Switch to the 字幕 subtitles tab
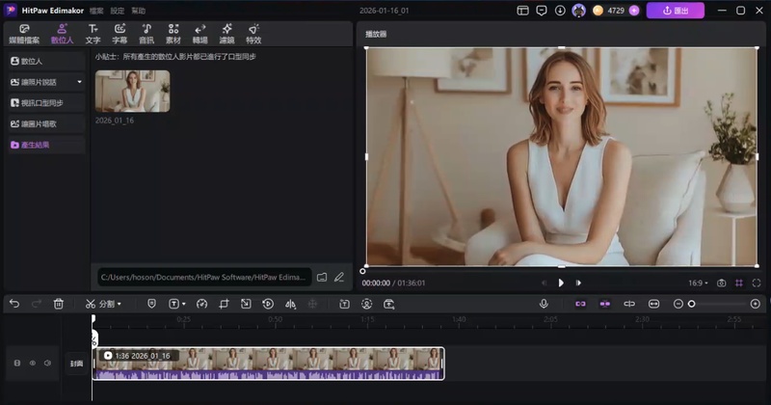The image size is (771, 405). coord(120,35)
